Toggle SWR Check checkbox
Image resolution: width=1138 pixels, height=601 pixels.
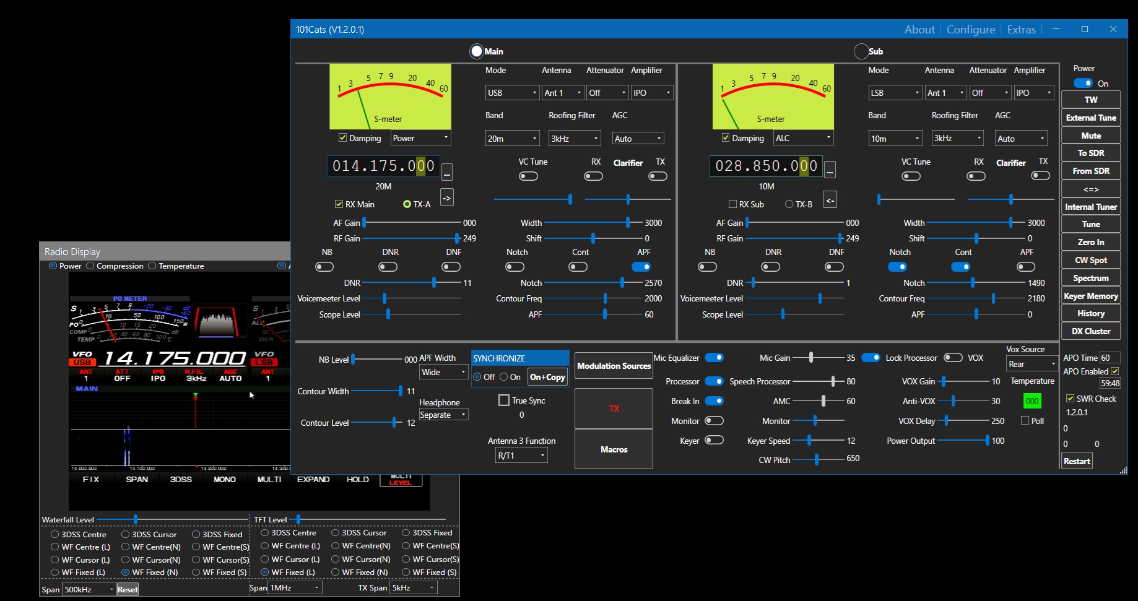pyautogui.click(x=1070, y=399)
